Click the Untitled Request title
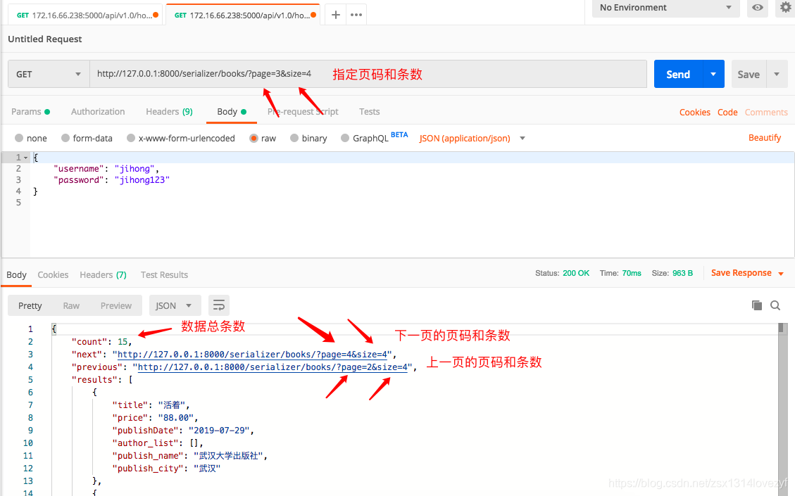Image resolution: width=795 pixels, height=496 pixels. pos(44,39)
